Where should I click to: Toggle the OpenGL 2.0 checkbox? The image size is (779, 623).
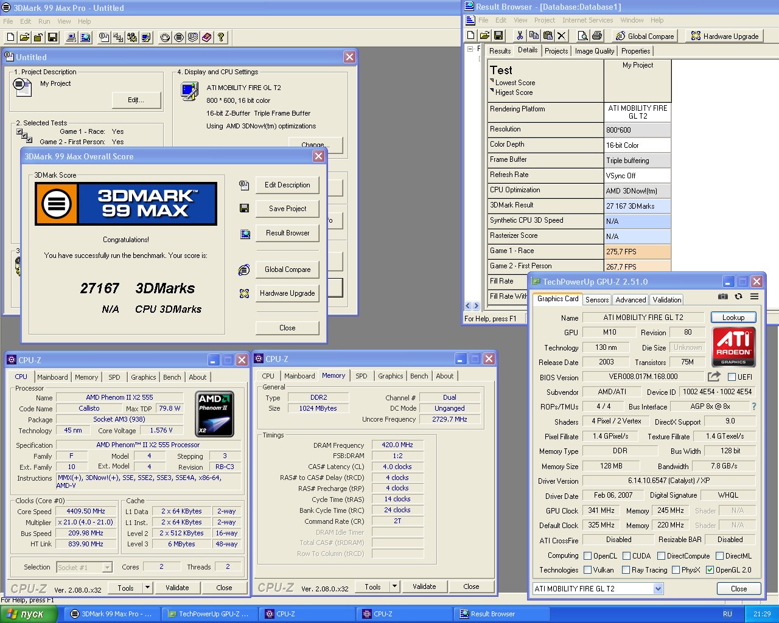710,570
